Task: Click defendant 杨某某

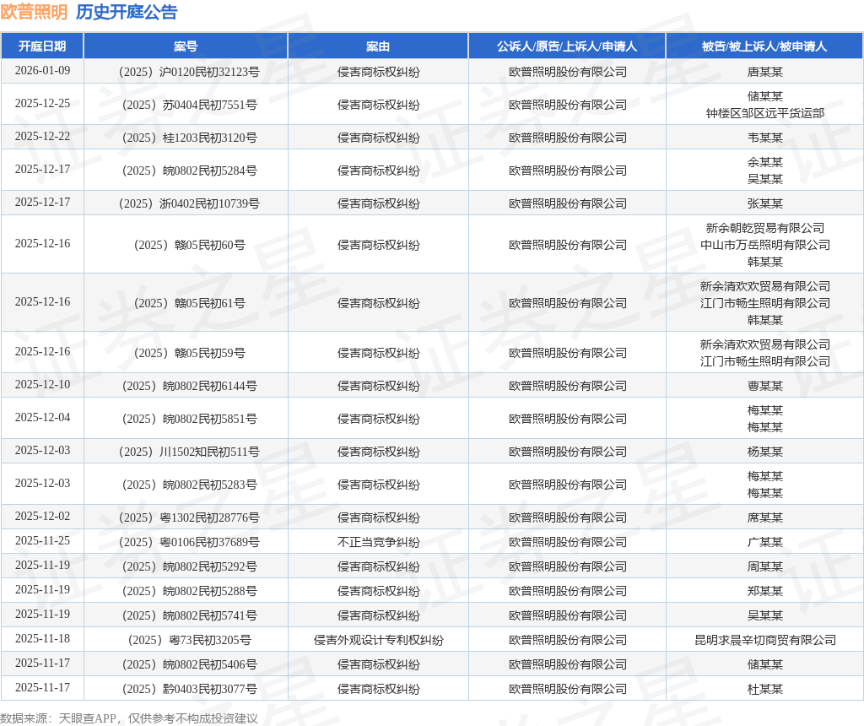Action: (x=764, y=452)
